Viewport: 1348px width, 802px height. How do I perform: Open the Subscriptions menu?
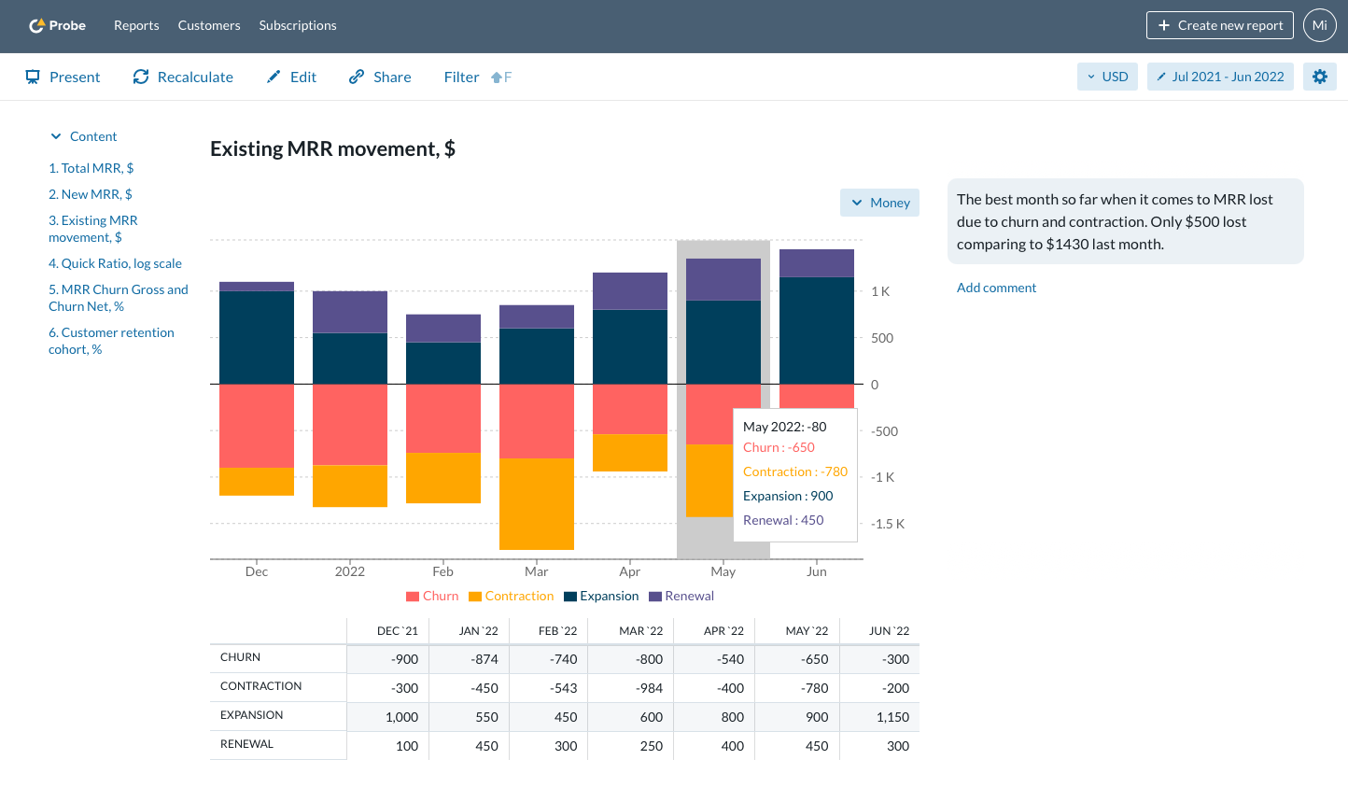point(298,25)
